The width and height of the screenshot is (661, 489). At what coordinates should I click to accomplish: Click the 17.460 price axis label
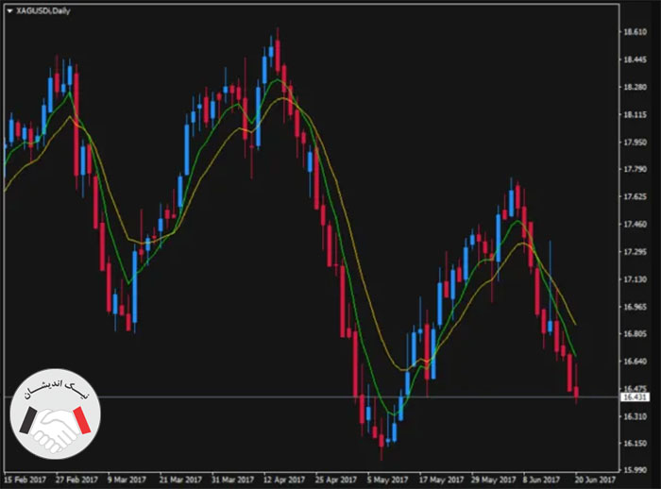[636, 224]
